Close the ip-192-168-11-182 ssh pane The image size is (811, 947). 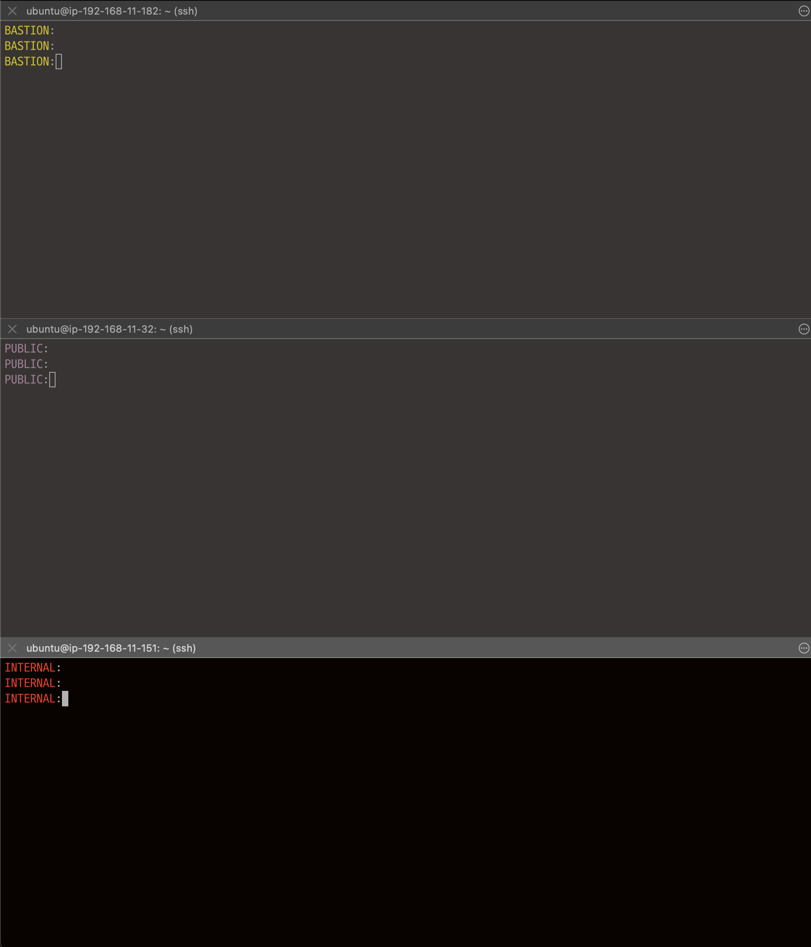tap(12, 11)
